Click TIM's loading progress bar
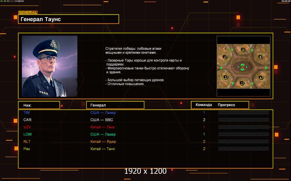Screen dimensions: 291x181 (x=243, y=113)
